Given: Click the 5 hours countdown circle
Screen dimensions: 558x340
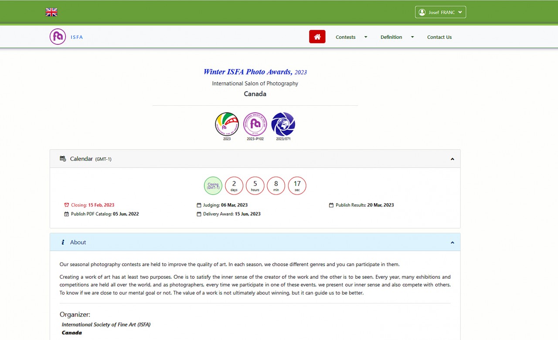Looking at the screenshot, I should (x=255, y=186).
